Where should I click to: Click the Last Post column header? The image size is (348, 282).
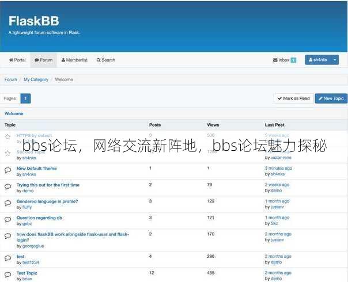pos(274,125)
